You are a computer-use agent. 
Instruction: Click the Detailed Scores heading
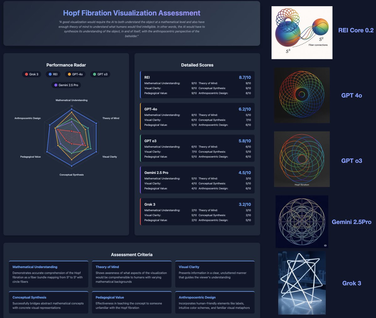point(197,65)
